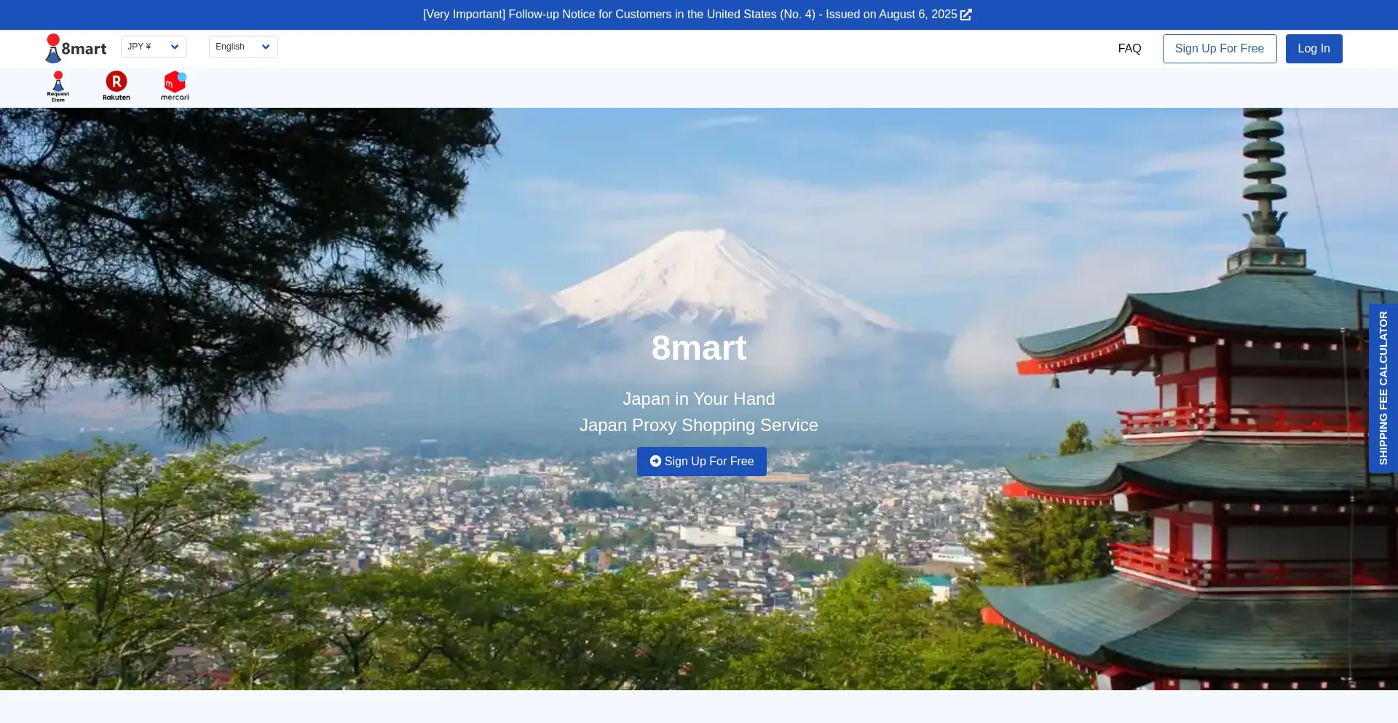1398x723 pixels.
Task: Open the Shipping Fee Calculator side tab
Action: [x=1383, y=388]
